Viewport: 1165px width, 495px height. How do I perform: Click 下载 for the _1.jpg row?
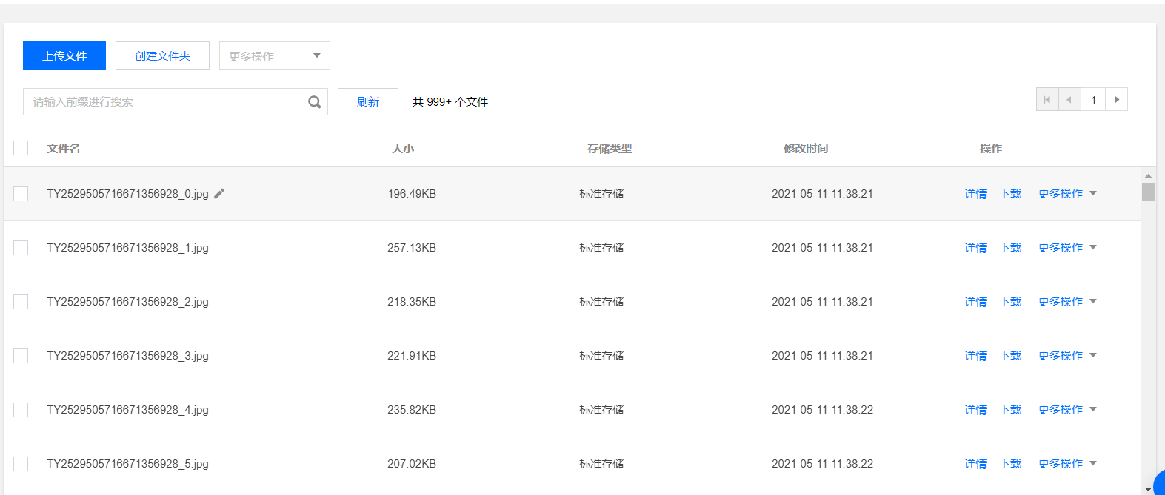[x=1010, y=248]
